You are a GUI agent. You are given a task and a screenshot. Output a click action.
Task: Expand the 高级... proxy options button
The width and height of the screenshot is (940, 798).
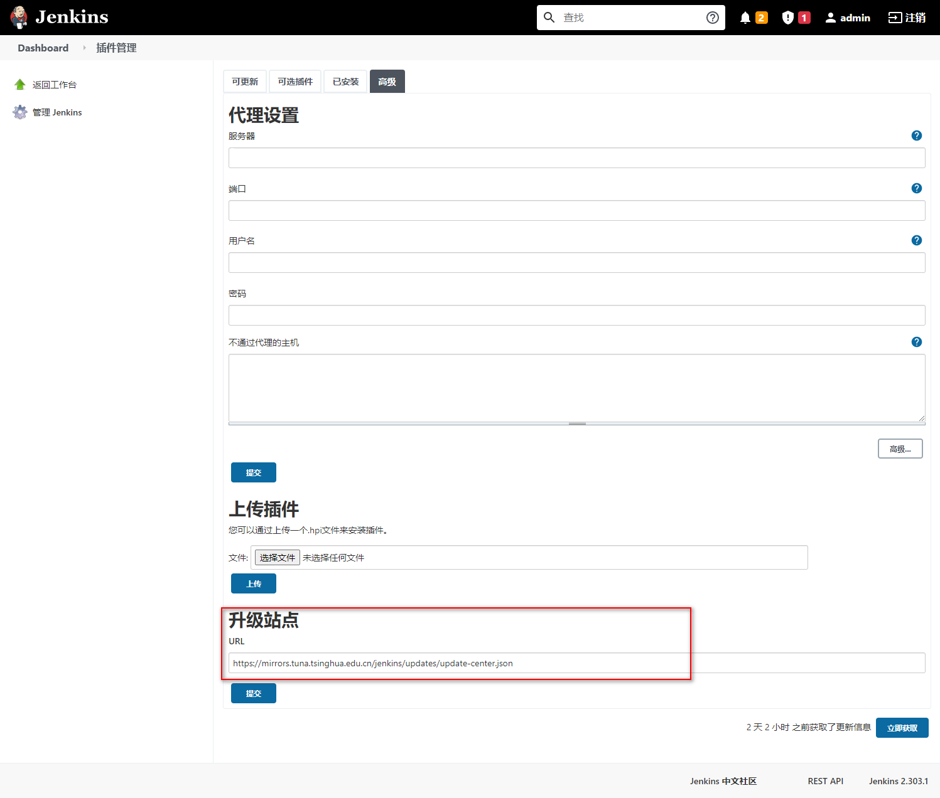(x=900, y=449)
